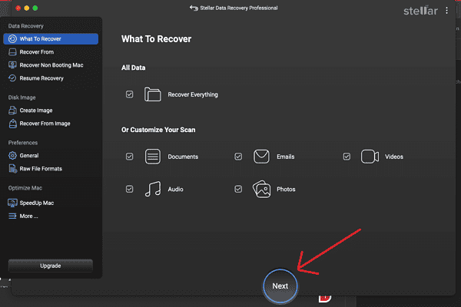Click the Upgrade button
461x307 pixels.
tap(50, 266)
